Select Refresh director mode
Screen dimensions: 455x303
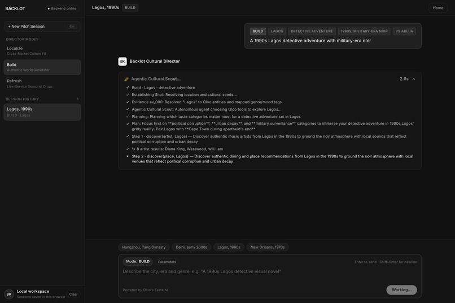(42, 84)
